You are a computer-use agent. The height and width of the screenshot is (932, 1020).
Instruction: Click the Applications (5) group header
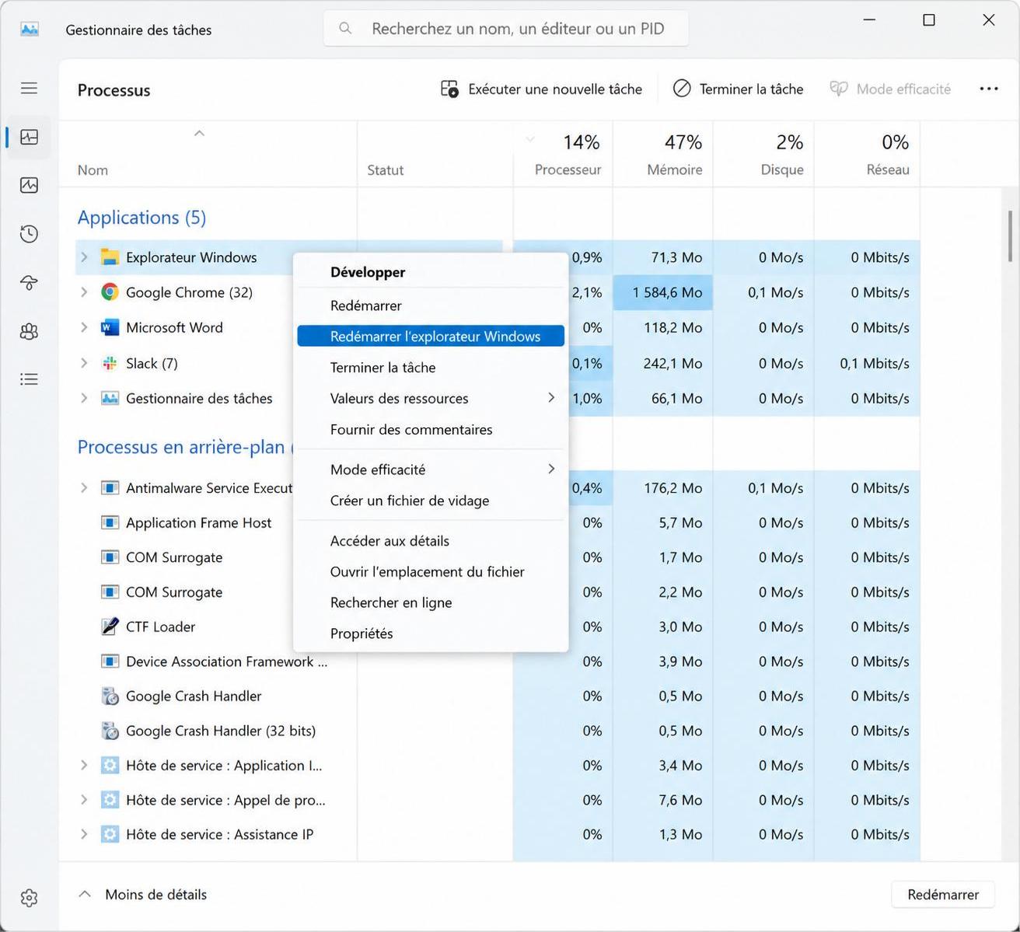pyautogui.click(x=141, y=217)
